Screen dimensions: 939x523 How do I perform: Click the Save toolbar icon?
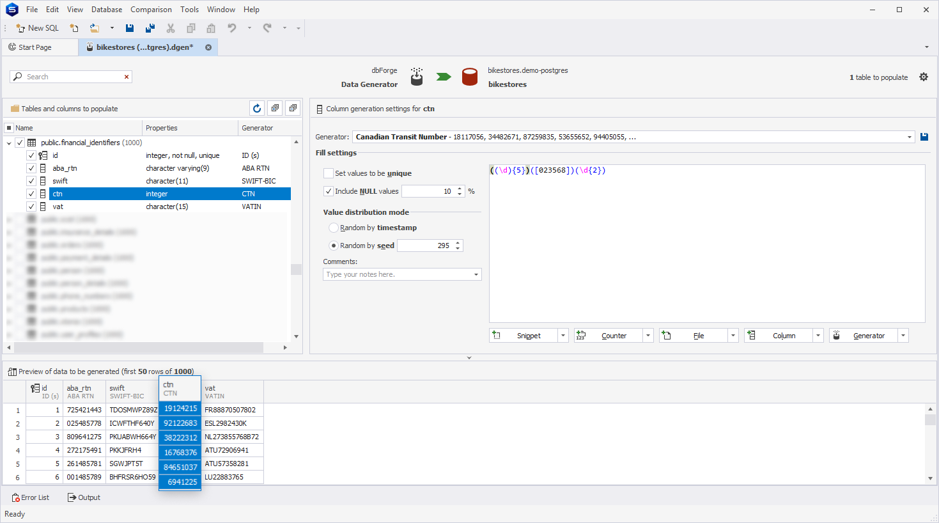click(130, 28)
